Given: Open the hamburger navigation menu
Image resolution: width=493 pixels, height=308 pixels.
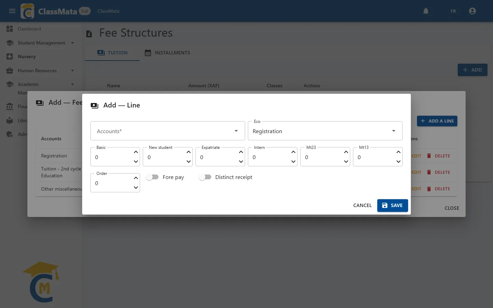Looking at the screenshot, I should pyautogui.click(x=12, y=11).
